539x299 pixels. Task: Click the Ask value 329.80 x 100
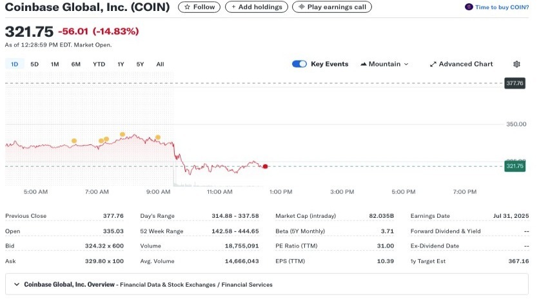[x=104, y=261]
